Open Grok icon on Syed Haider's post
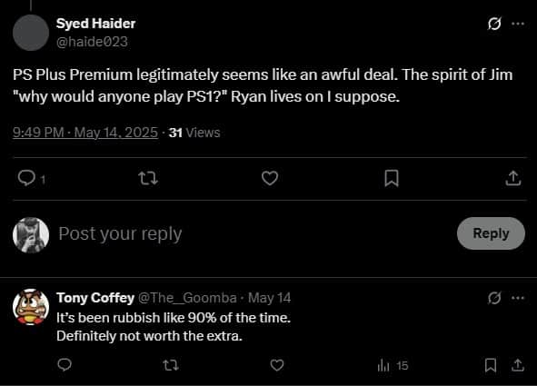This screenshot has width=537, height=386. (494, 24)
